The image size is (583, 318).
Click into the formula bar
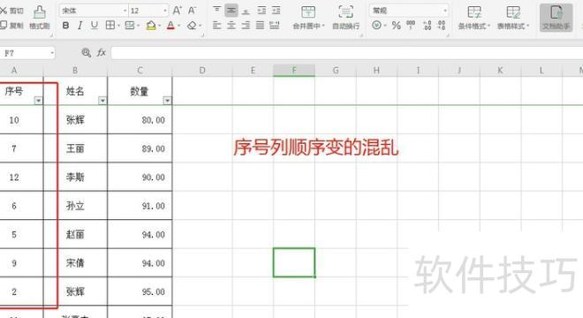346,53
